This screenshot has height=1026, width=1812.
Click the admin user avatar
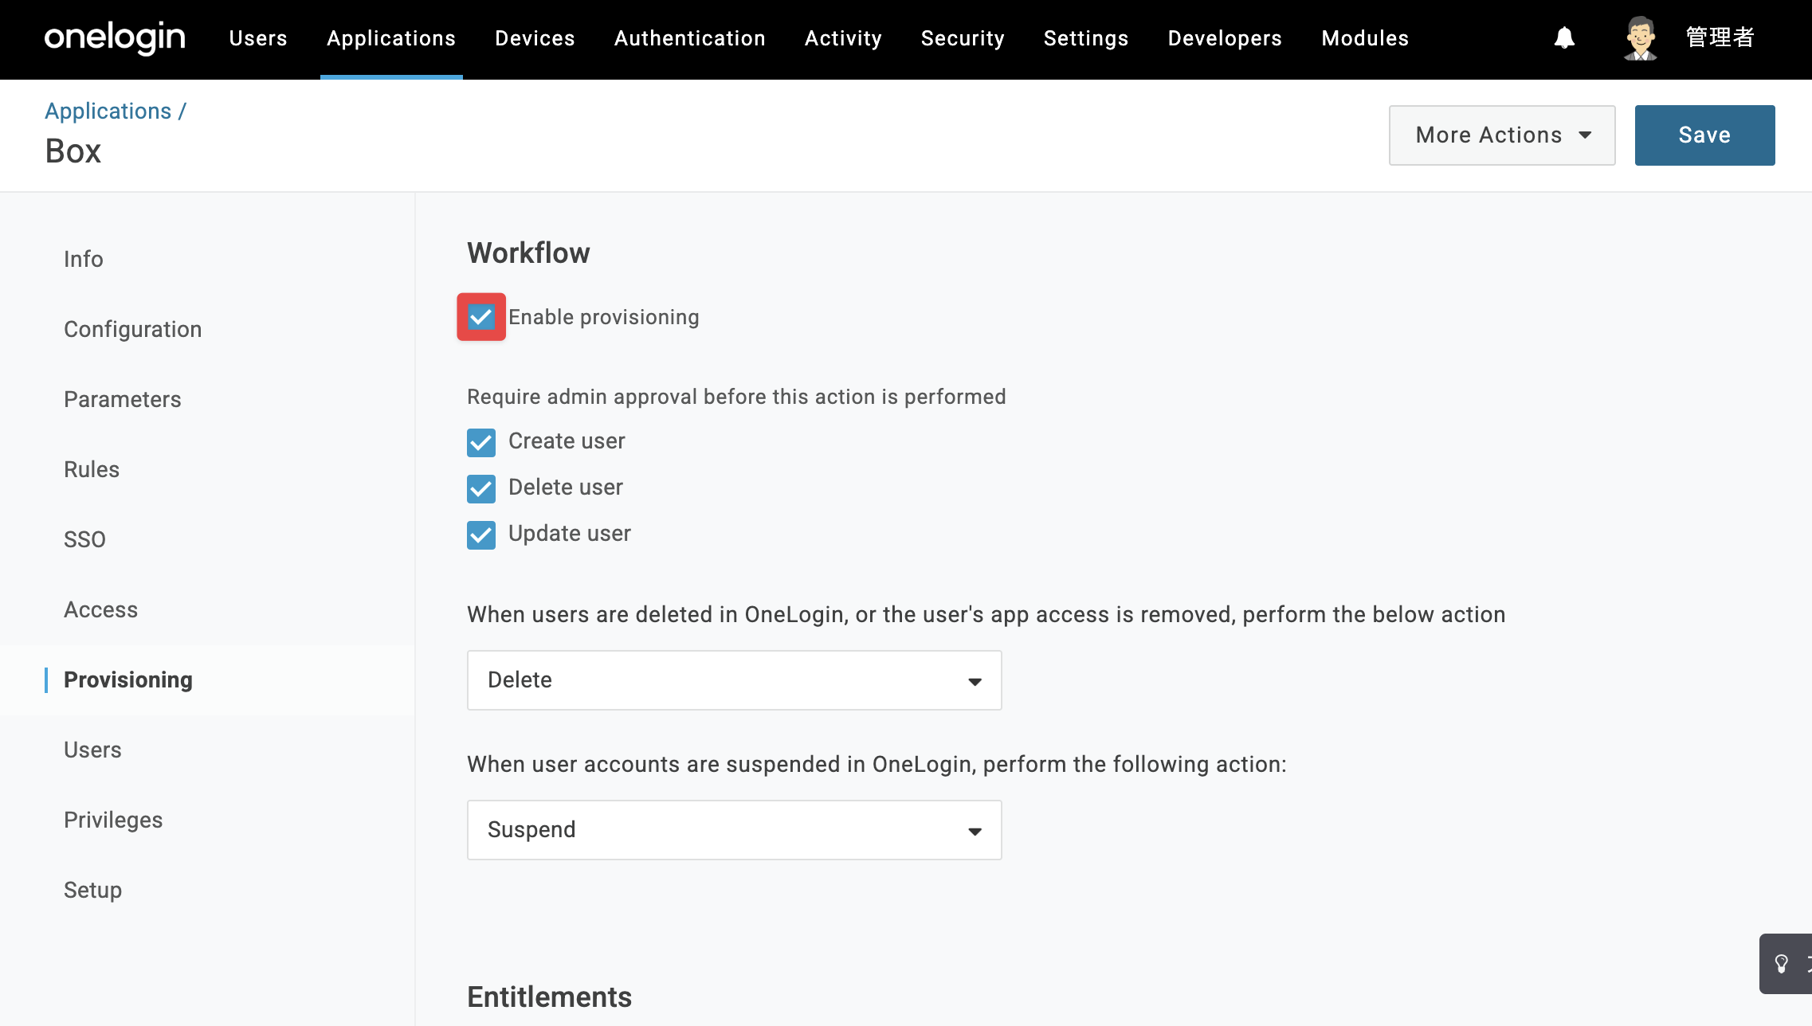(1641, 37)
